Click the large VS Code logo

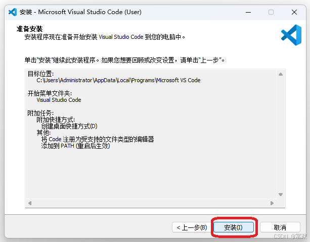[291, 35]
